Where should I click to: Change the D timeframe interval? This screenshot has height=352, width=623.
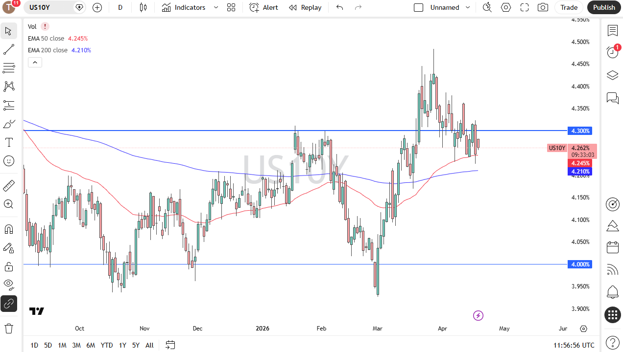pyautogui.click(x=120, y=7)
